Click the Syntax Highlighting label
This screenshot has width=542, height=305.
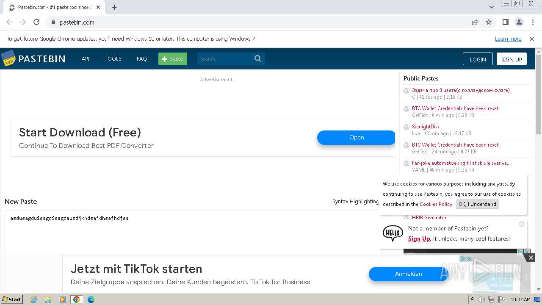(x=356, y=202)
